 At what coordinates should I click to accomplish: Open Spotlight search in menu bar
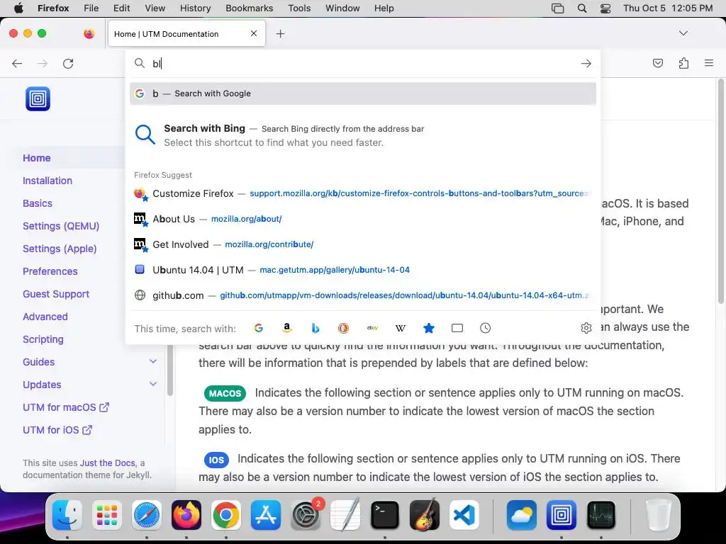(x=582, y=8)
